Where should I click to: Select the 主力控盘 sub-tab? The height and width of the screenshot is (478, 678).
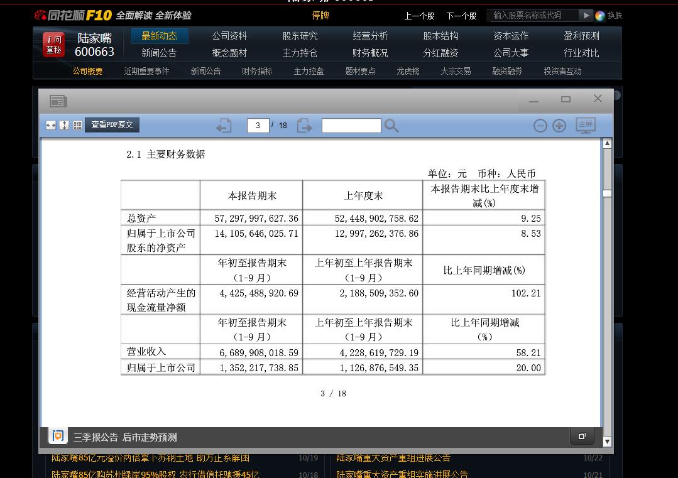pos(309,72)
